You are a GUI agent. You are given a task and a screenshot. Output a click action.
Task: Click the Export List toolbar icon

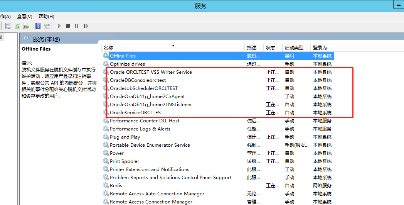pos(26,26)
